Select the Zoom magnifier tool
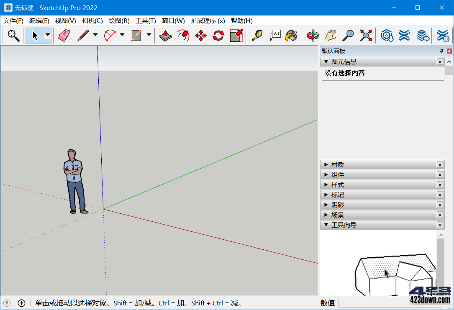454x310 pixels. (348, 36)
